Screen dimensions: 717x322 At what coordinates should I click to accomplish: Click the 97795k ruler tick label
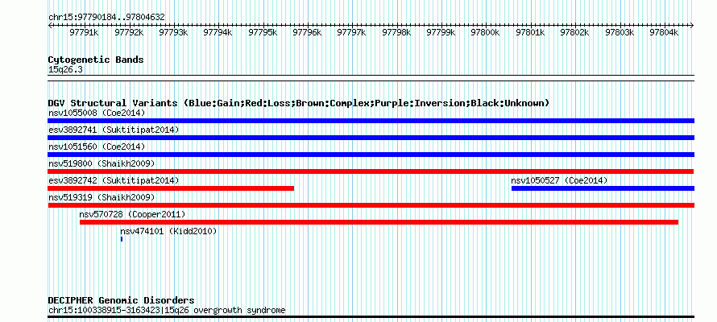tap(263, 32)
